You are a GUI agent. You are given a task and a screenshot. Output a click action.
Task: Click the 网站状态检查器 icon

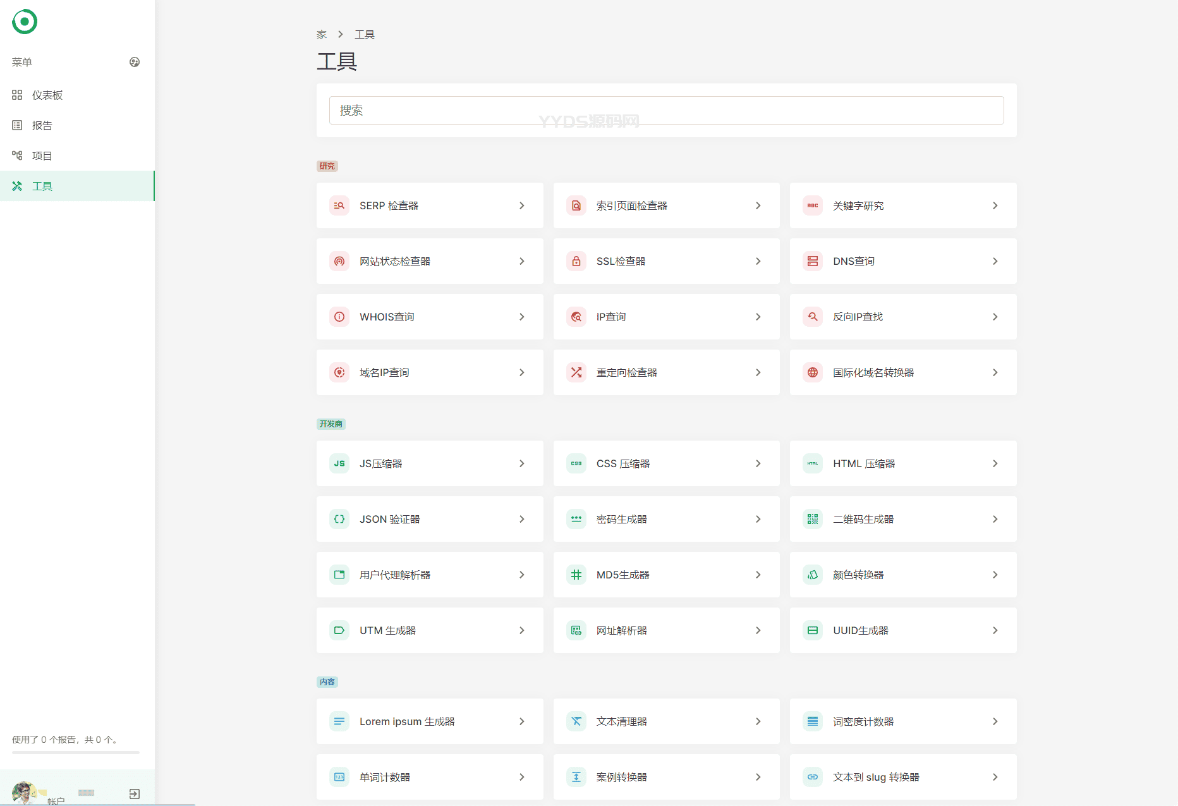point(339,261)
